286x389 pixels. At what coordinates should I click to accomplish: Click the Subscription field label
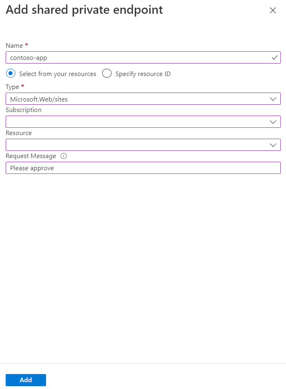pos(23,110)
